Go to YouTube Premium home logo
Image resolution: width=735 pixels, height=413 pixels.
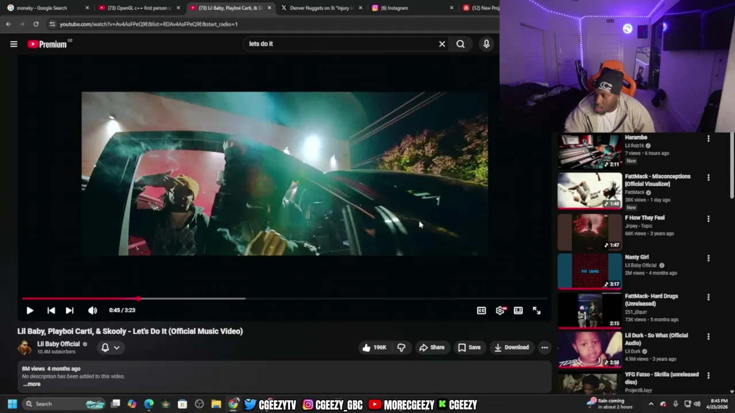click(48, 44)
